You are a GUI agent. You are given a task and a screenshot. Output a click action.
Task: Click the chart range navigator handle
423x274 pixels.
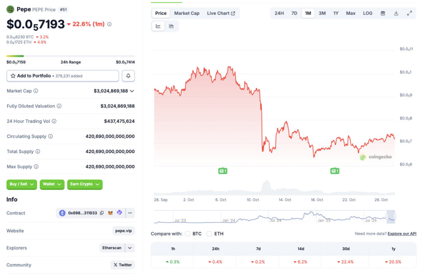click(387, 217)
